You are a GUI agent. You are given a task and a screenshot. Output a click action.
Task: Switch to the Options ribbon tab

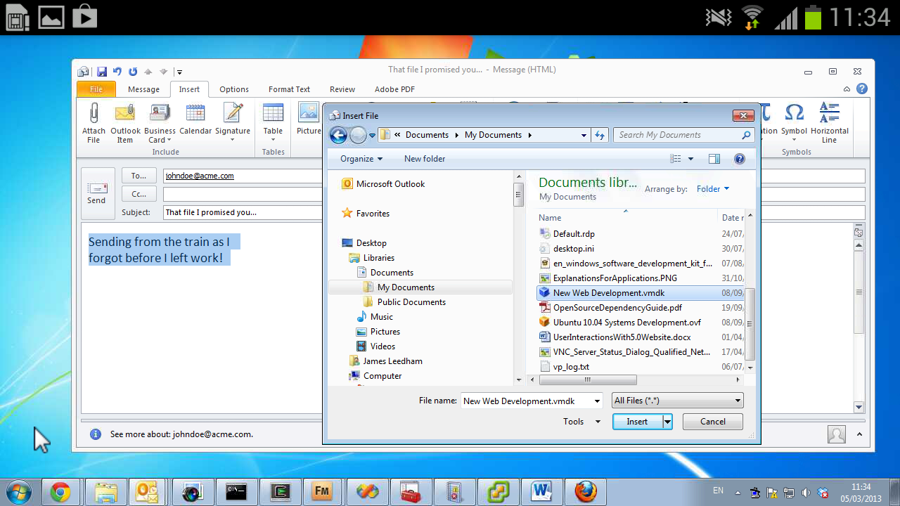pos(234,89)
